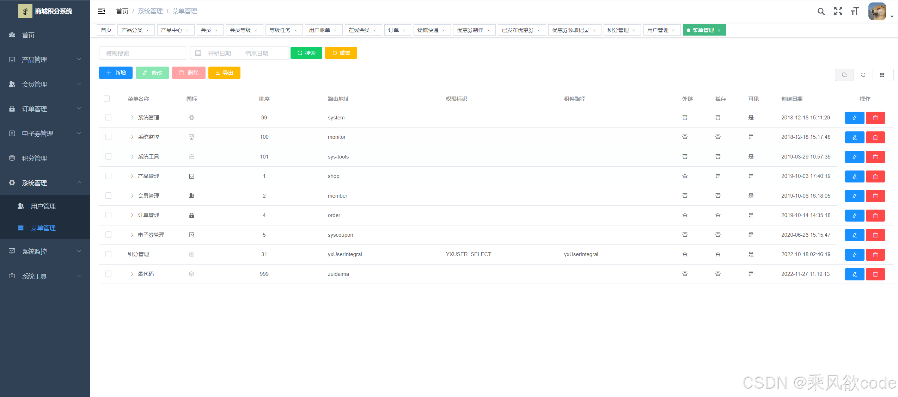
Task: Open 用户管理 in the sidebar submenu
Action: point(43,206)
